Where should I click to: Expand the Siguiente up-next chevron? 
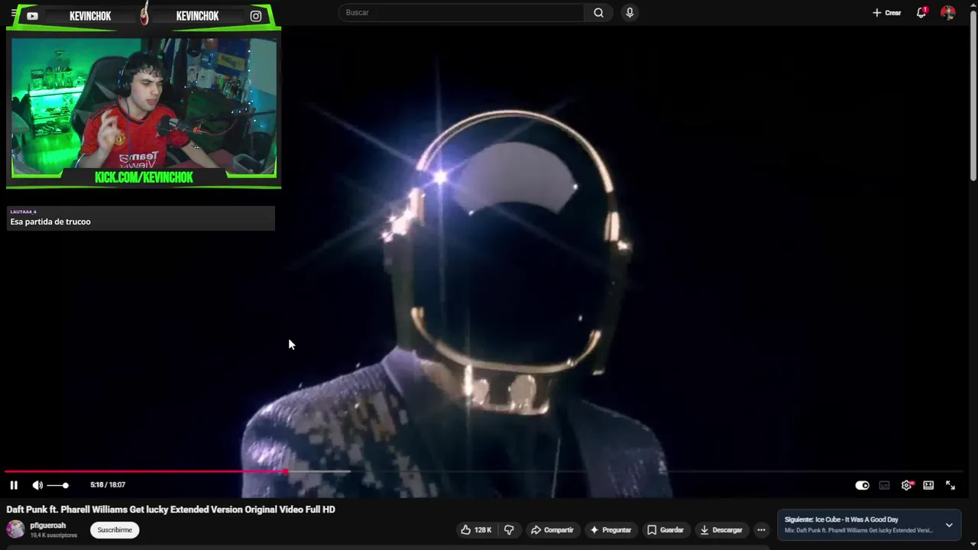949,525
